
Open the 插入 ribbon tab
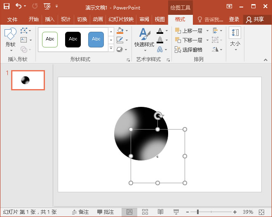tap(49, 19)
